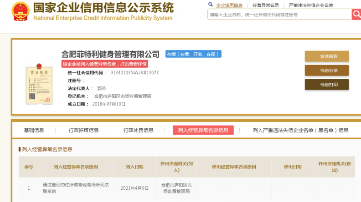Click the 信息打印 button

click(327, 85)
